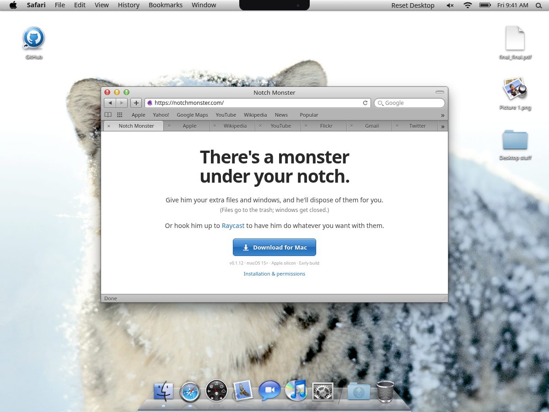Viewport: 549px width, 412px height.
Task: Open the Edit menu
Action: 80,5
